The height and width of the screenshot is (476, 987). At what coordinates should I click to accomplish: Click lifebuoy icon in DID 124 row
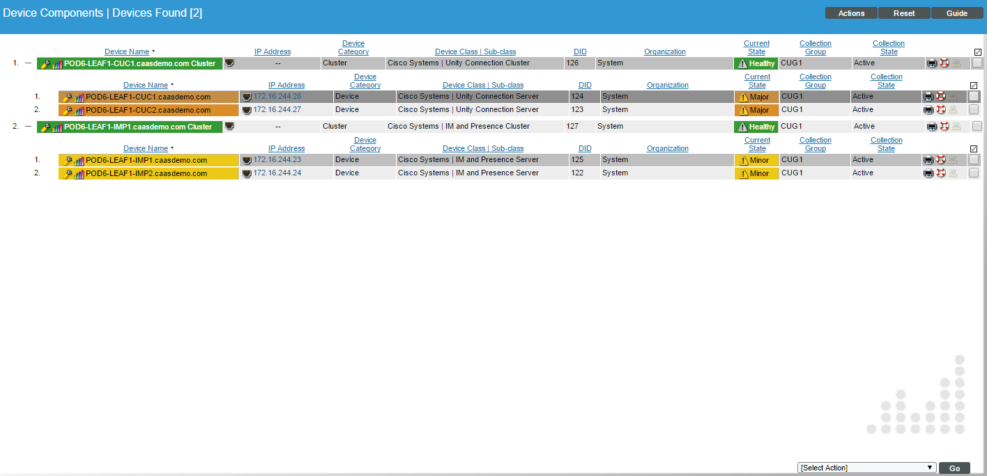(940, 97)
